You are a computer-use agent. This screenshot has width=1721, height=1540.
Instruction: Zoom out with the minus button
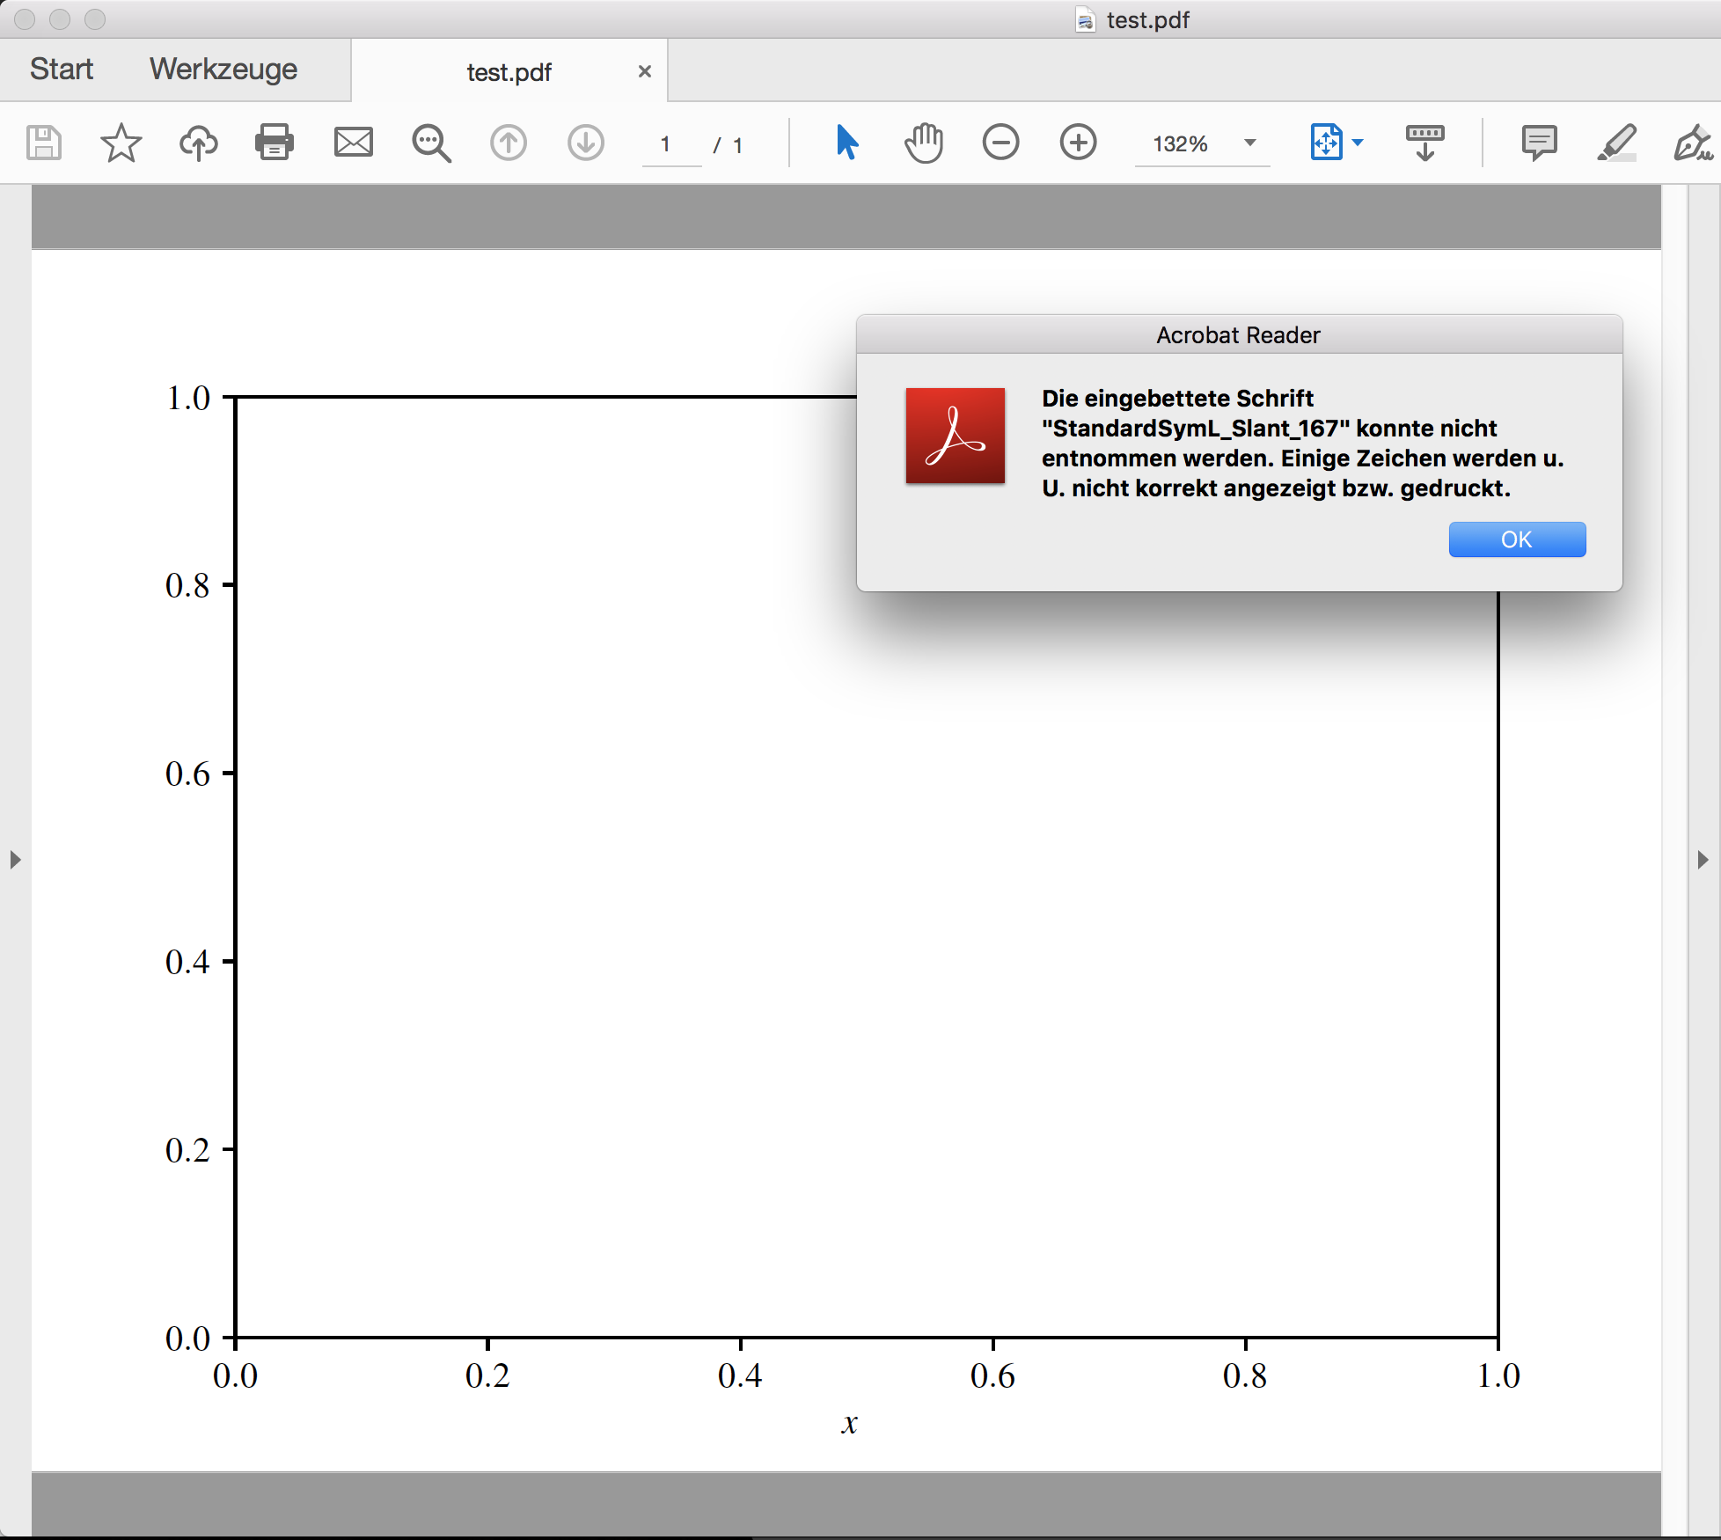tap(1000, 143)
